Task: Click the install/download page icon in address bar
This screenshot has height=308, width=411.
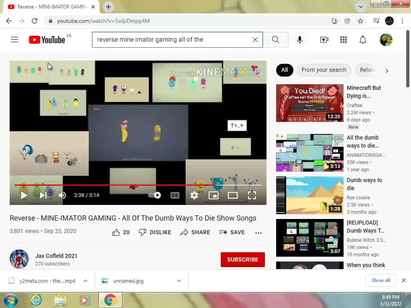Action: [x=334, y=21]
